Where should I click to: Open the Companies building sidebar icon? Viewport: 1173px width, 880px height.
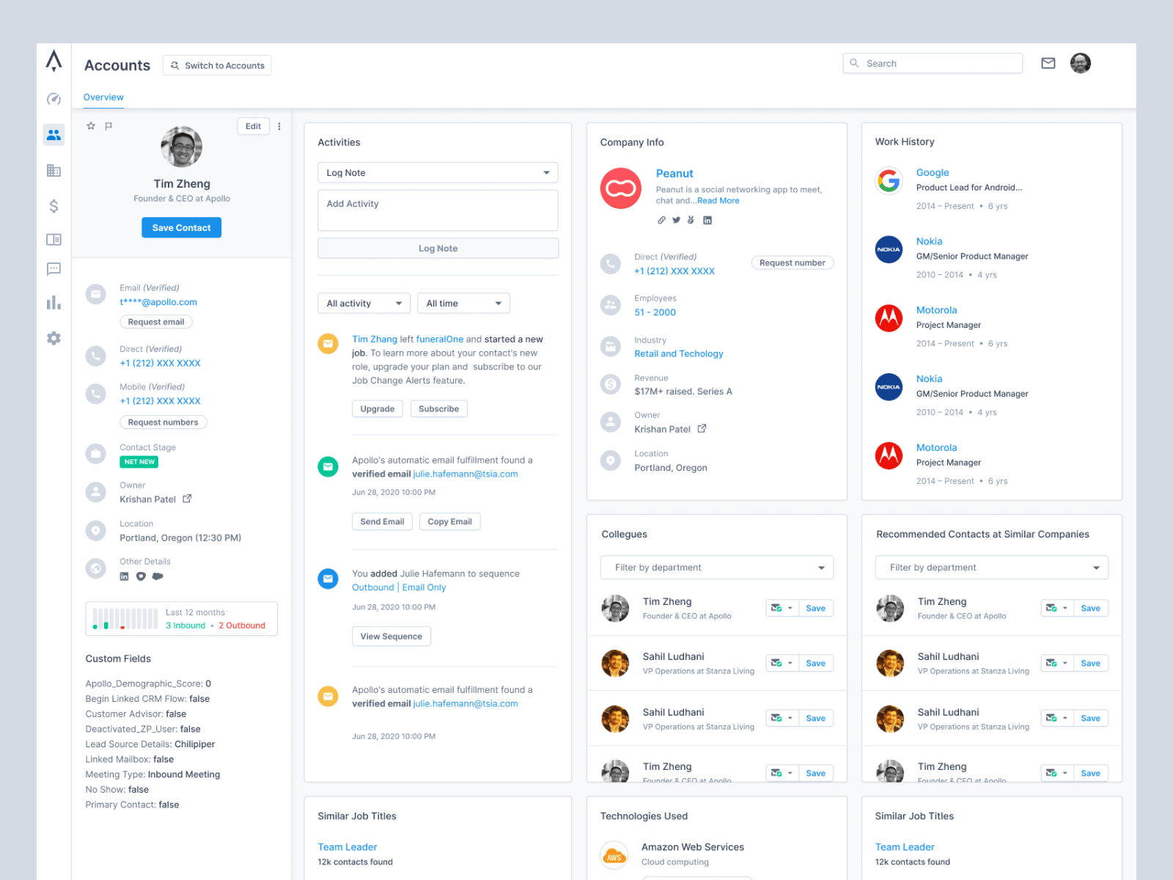[54, 170]
